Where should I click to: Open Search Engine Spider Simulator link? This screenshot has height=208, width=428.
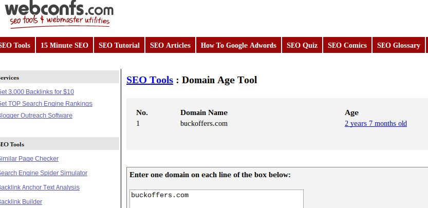coord(43,173)
